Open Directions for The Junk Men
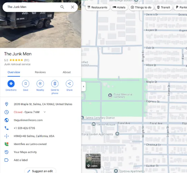This screenshot has width=187, height=173. coord(11,84)
